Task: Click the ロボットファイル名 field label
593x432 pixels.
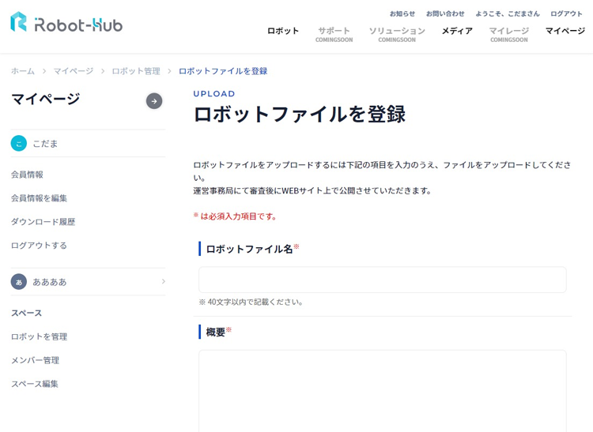Action: (x=250, y=250)
